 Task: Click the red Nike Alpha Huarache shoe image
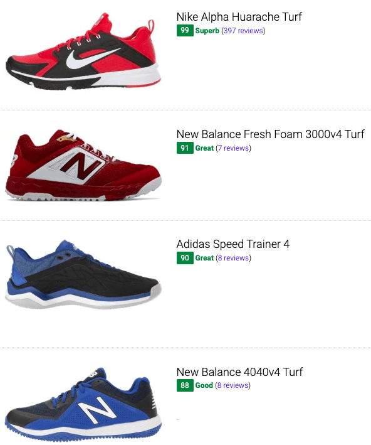click(83, 51)
